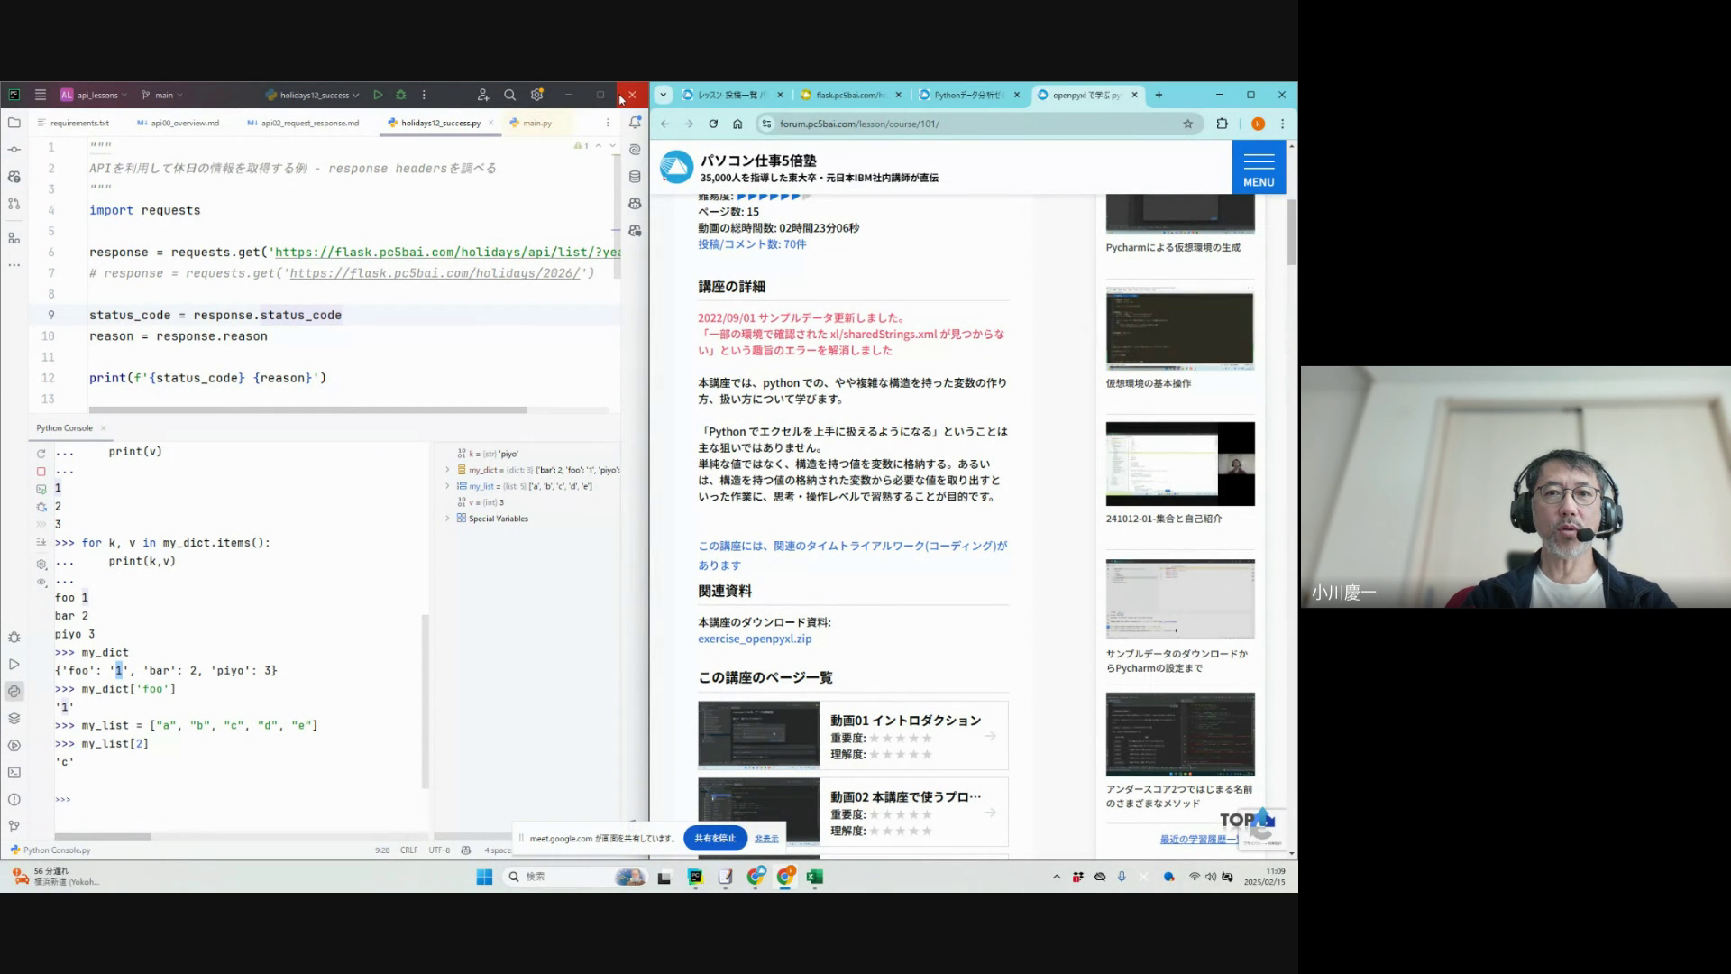Start debugging with the bug icon

coord(401,95)
